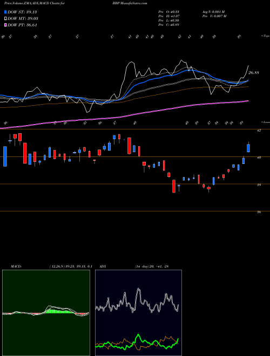
Task: Click the first large blue candlestick on the left
Action: coord(5,156)
